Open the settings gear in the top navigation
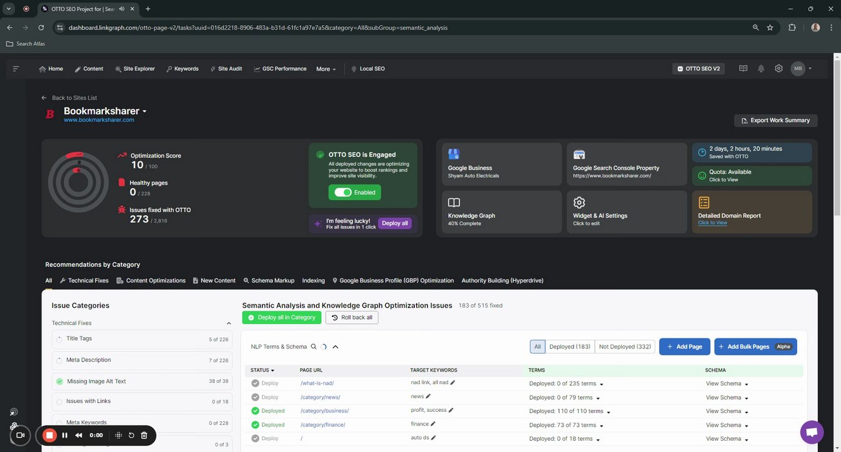 pos(779,69)
